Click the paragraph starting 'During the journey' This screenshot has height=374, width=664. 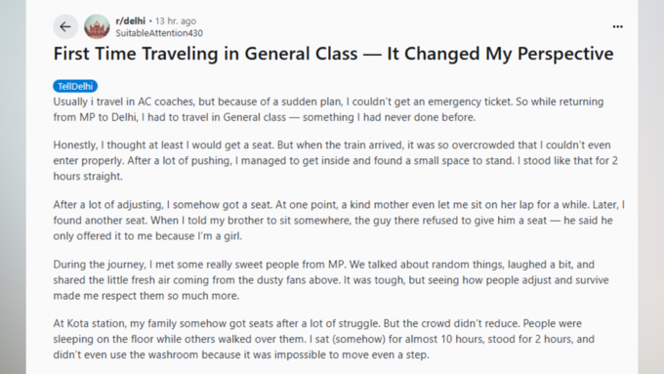[x=331, y=280]
